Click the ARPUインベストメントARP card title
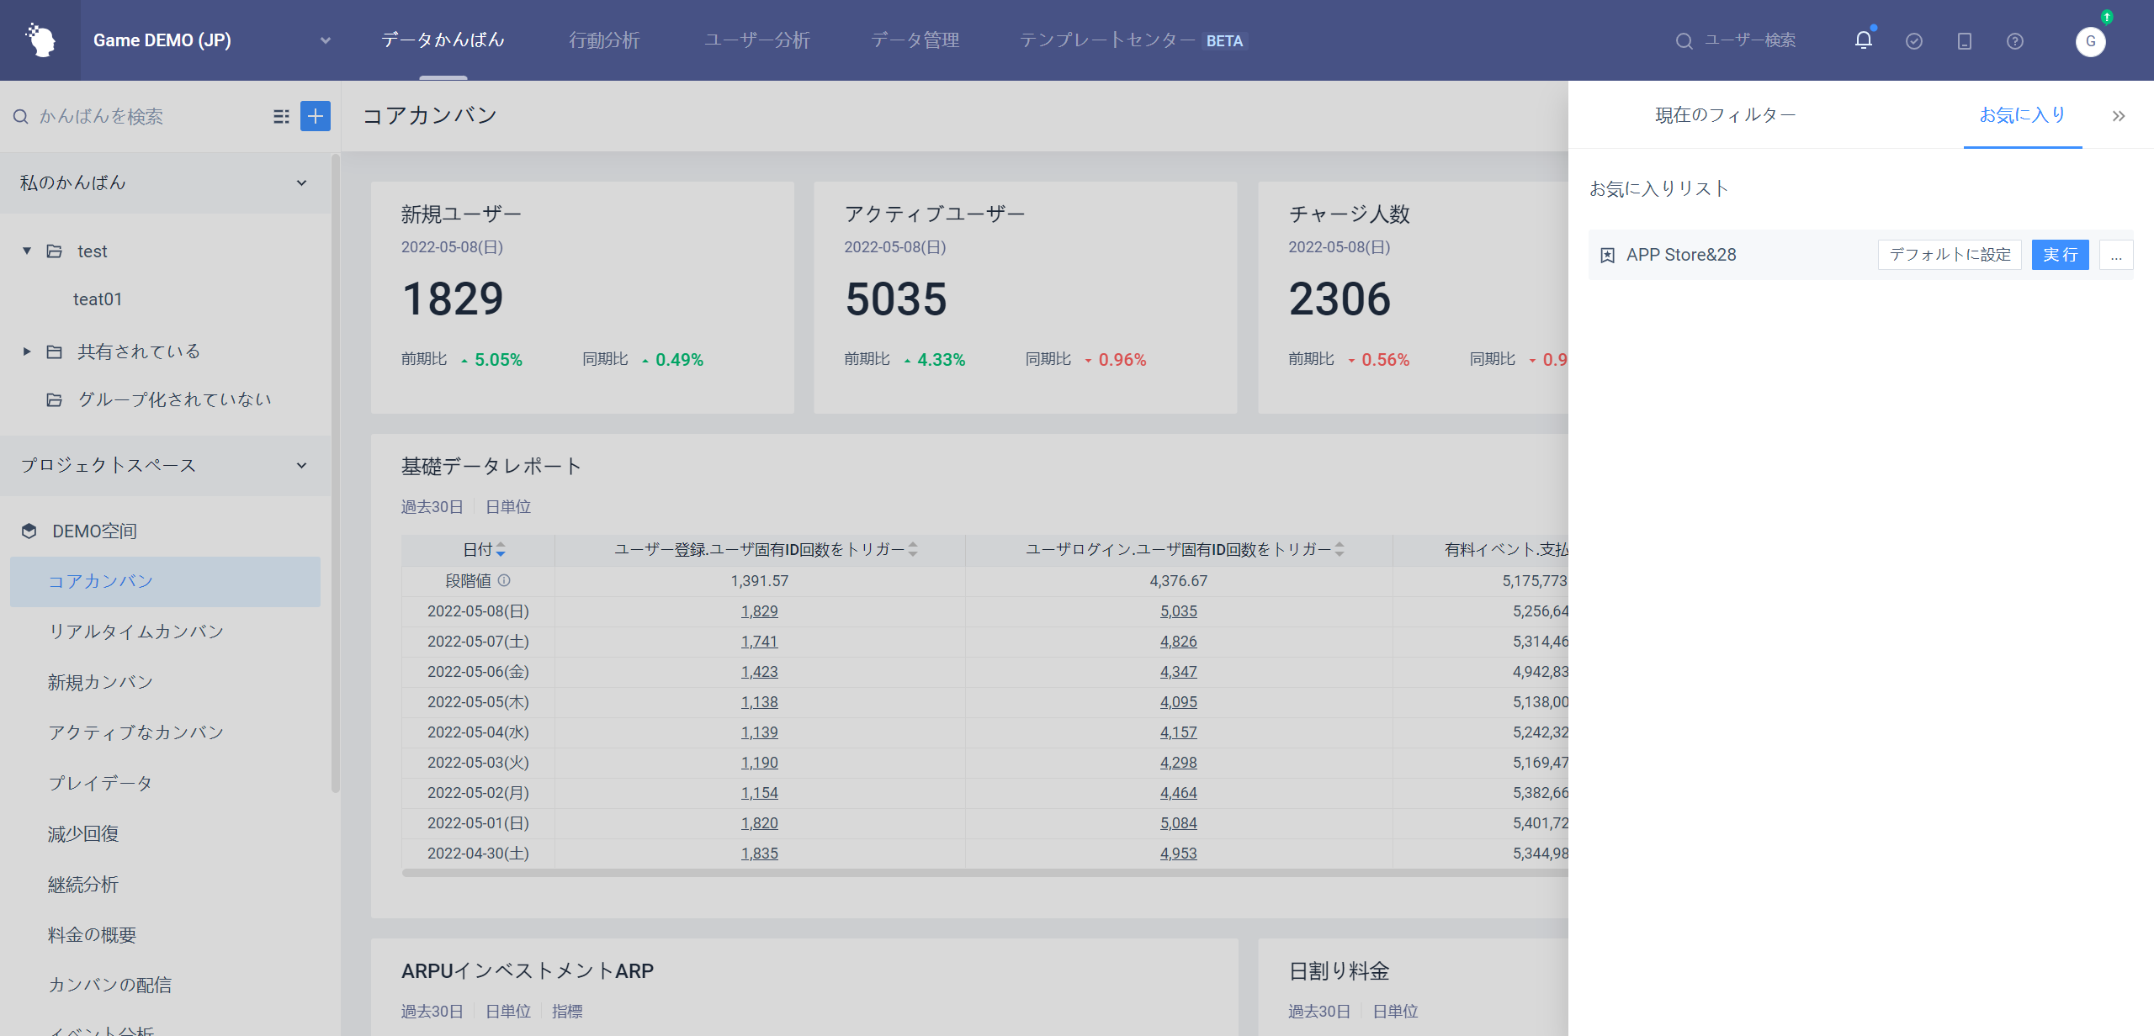2154x1036 pixels. [x=528, y=971]
